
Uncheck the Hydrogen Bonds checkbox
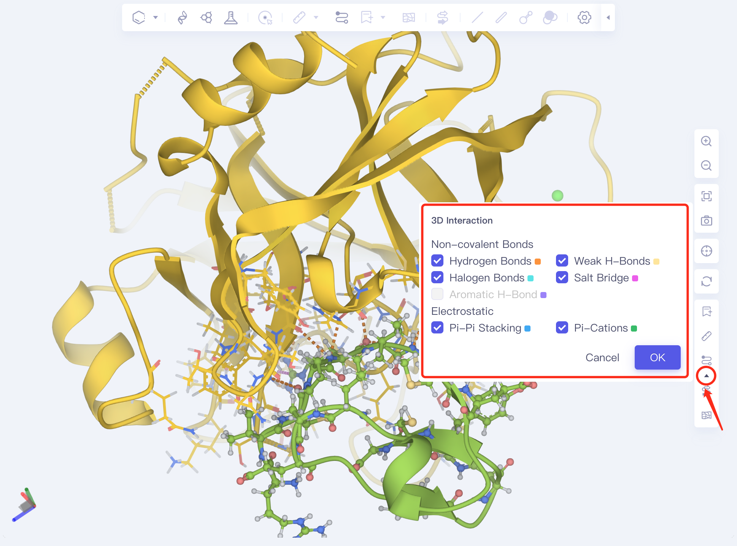(437, 261)
